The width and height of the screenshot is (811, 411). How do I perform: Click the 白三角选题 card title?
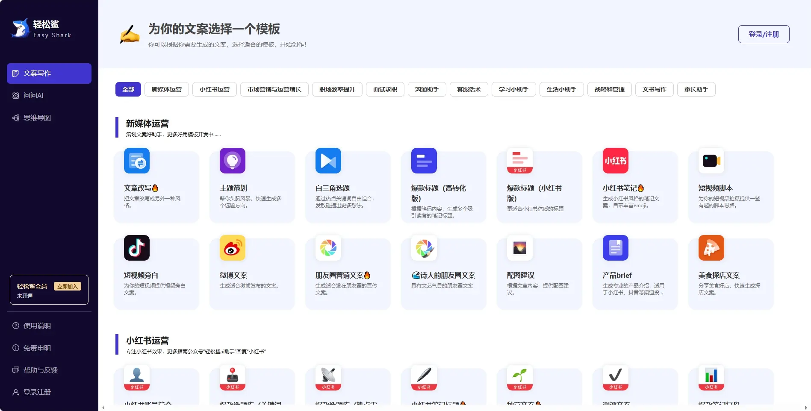coord(333,188)
